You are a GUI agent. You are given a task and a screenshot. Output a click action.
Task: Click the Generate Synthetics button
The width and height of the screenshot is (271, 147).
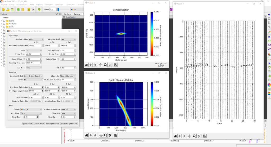coord(69,124)
